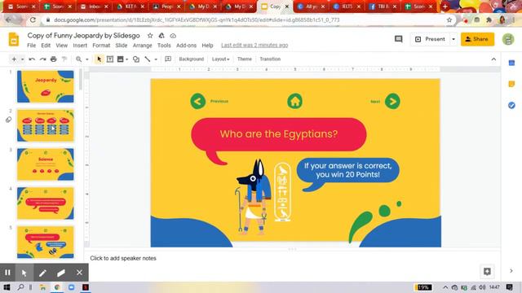Click the Present button

point(430,39)
